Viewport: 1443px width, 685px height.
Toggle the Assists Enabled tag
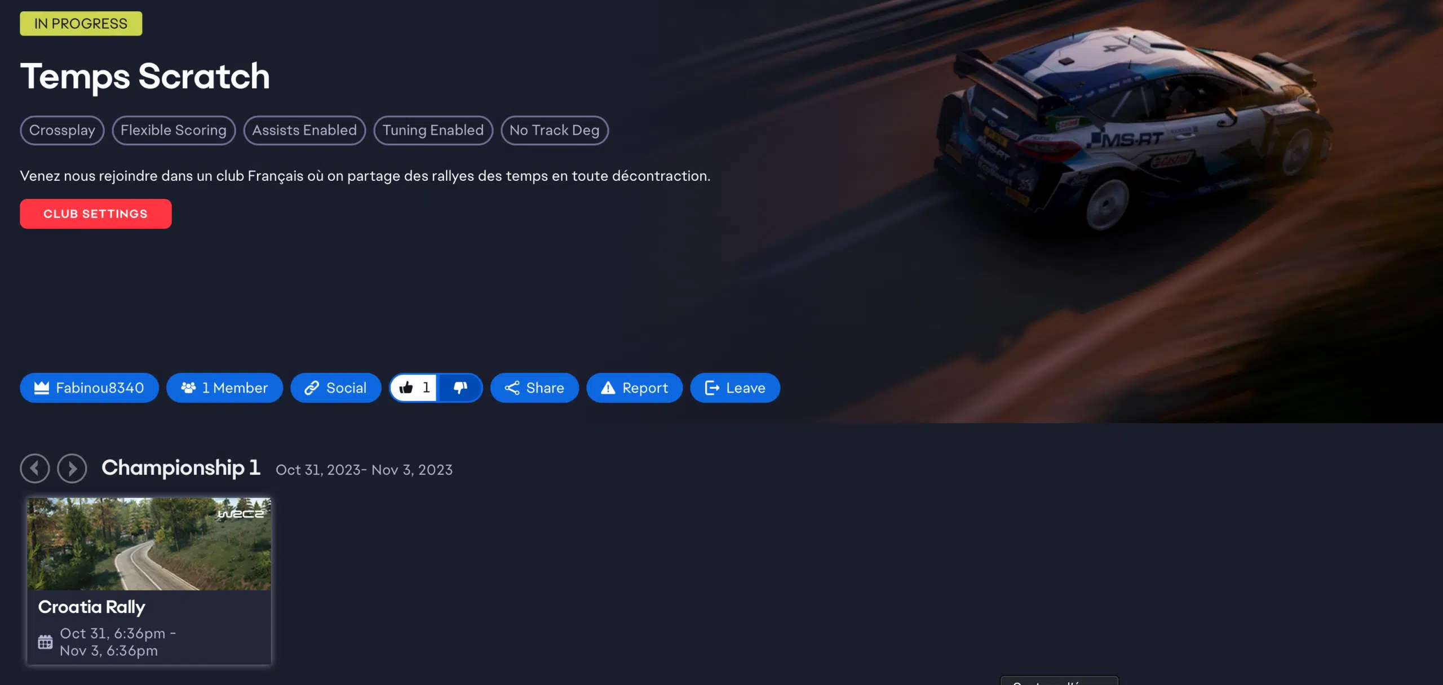pos(304,130)
